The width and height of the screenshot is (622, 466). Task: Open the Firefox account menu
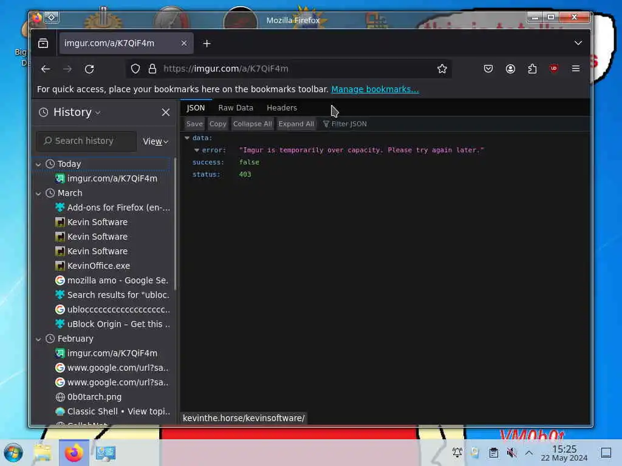pyautogui.click(x=510, y=69)
